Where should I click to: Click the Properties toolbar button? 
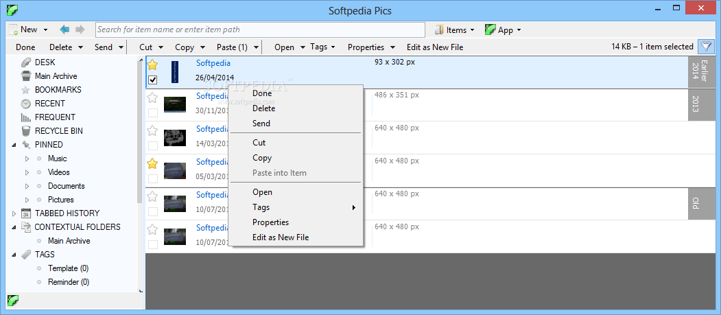point(366,47)
